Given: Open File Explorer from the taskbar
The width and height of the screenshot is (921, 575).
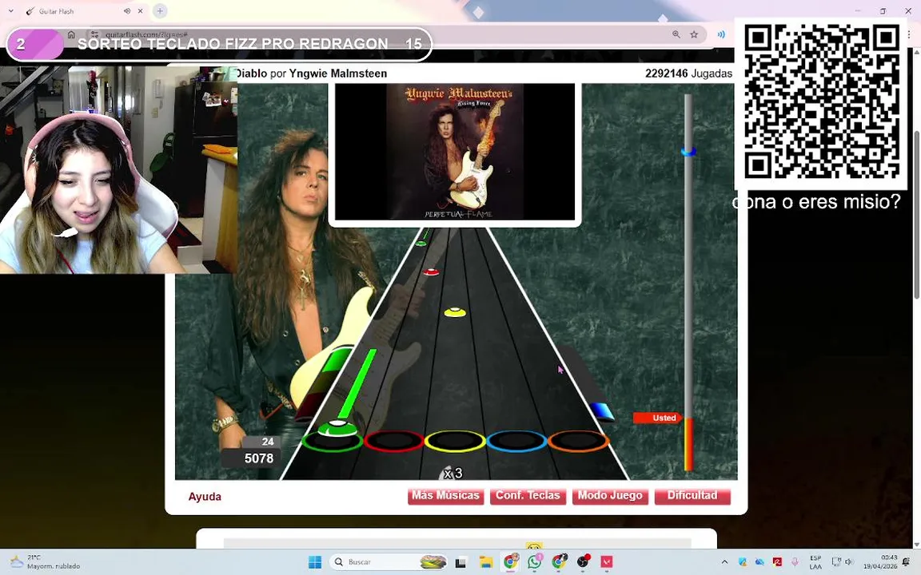Looking at the screenshot, I should coord(486,562).
